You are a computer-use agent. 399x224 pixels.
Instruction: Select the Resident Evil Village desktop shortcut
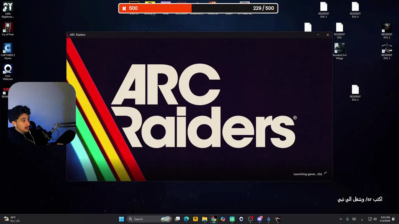click(x=339, y=51)
